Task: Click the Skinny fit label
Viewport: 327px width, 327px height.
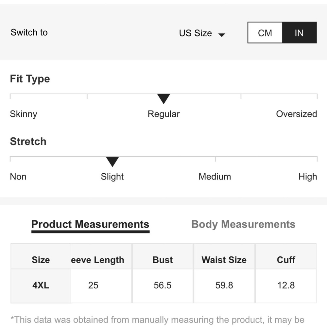Action: point(24,114)
